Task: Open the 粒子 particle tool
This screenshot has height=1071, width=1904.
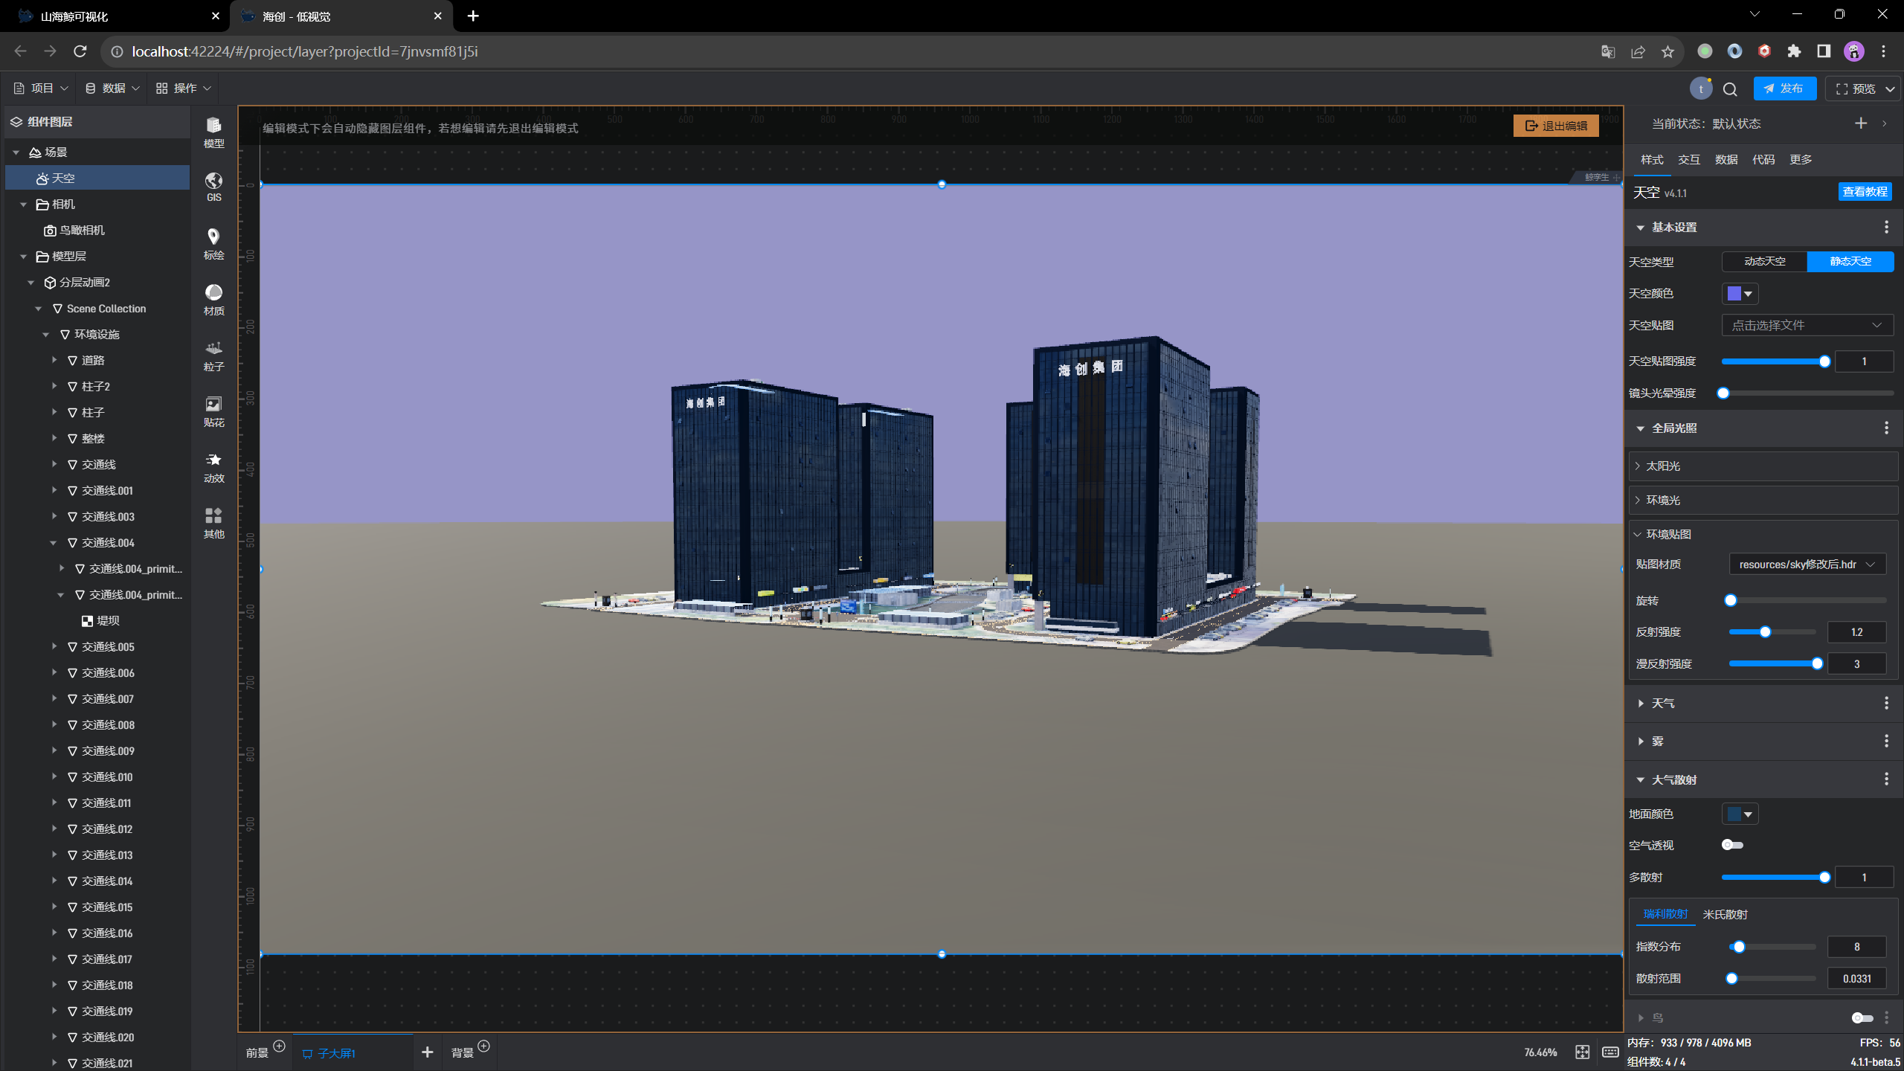Action: tap(213, 355)
